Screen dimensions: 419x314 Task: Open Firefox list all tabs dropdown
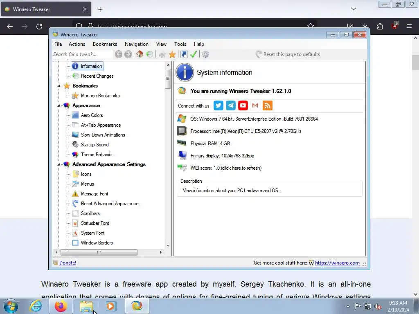tap(354, 9)
